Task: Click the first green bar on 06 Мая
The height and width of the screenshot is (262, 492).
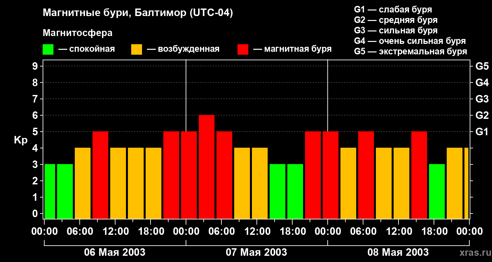Action: point(50,191)
